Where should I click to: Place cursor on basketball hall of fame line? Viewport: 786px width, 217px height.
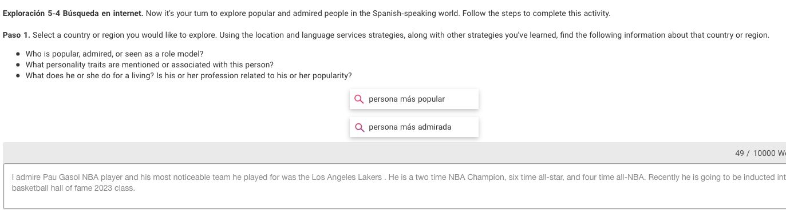click(x=73, y=188)
